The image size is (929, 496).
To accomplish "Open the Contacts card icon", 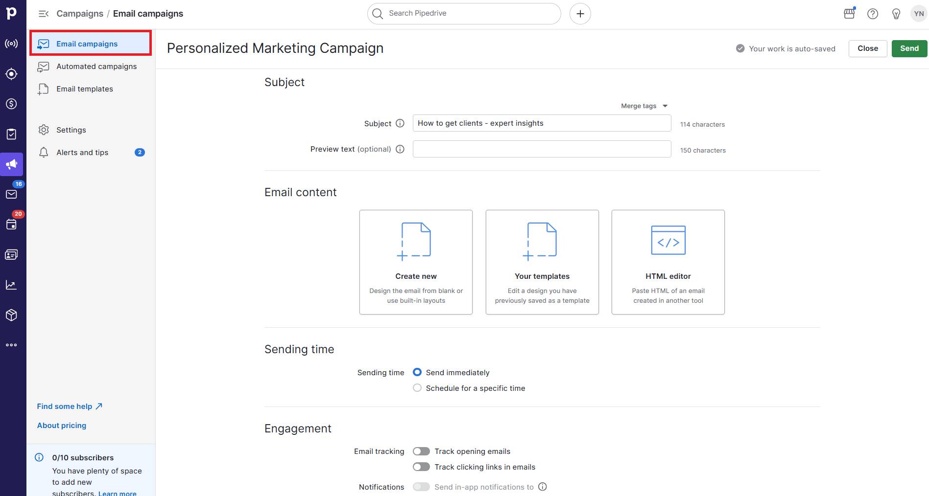I will click(x=12, y=254).
